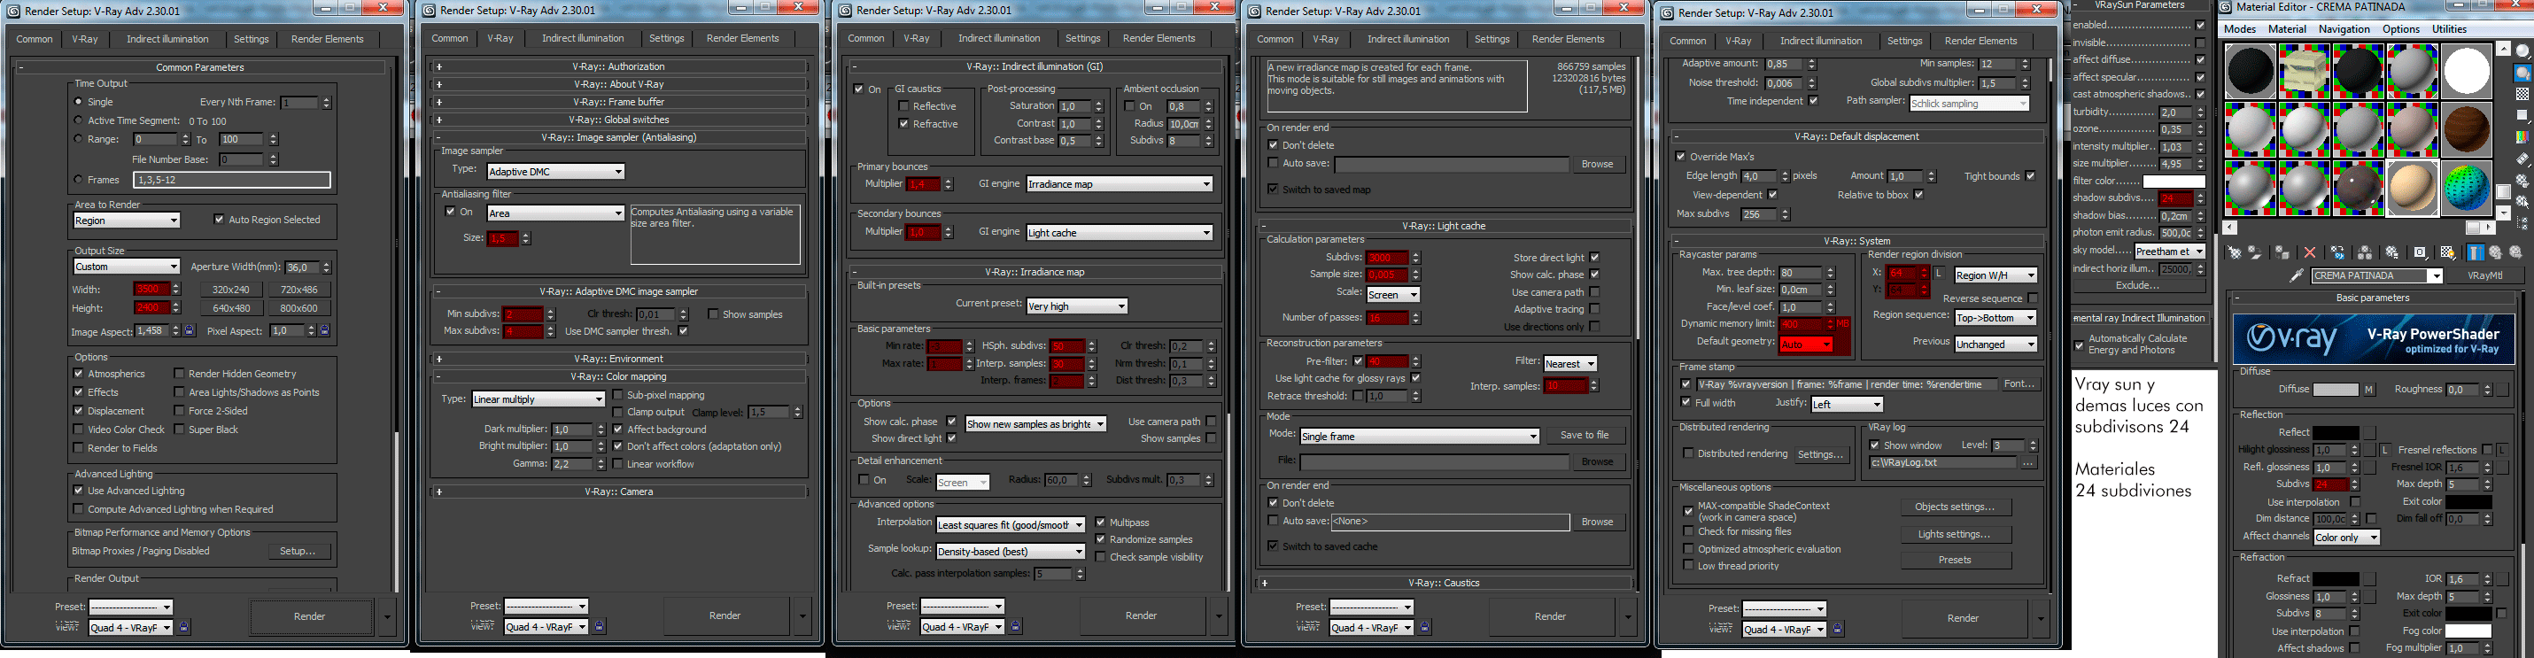Toggle checkered Background icon in Material Editor
The height and width of the screenshot is (658, 2534).
pos(2523,95)
